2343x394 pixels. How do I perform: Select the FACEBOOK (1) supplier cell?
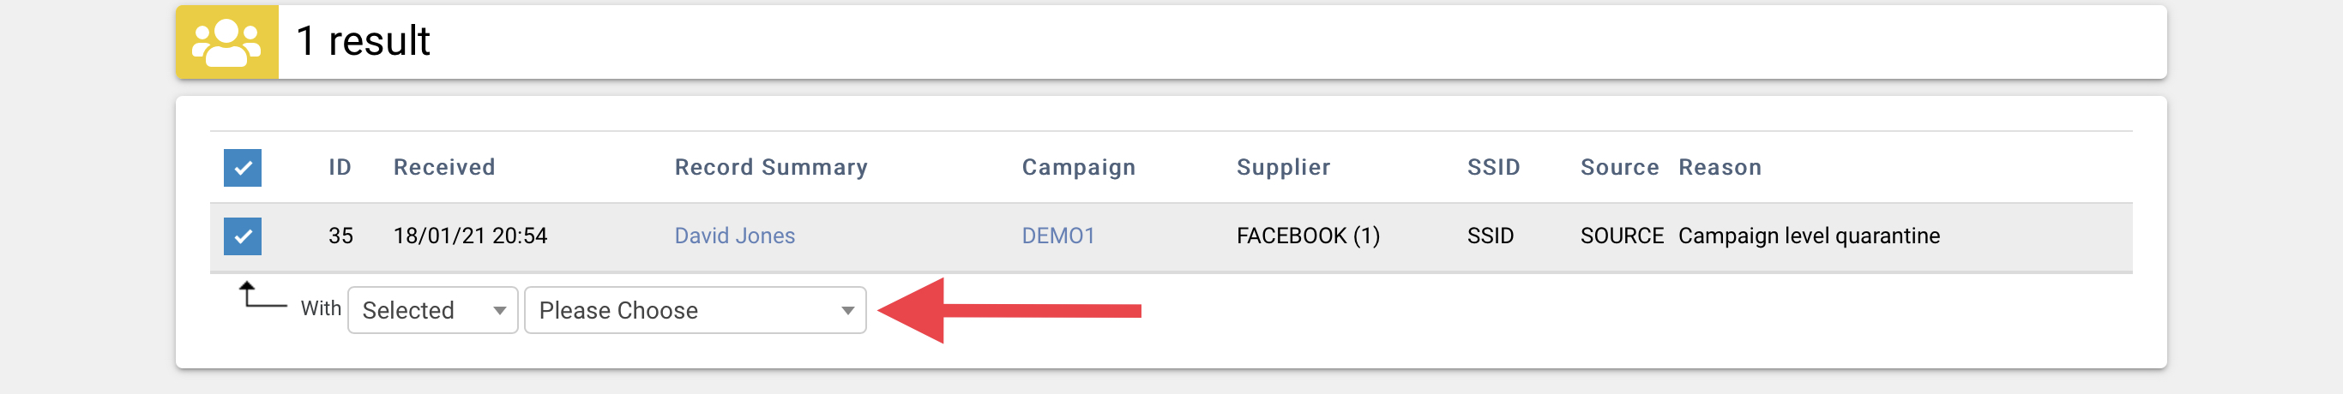click(1308, 236)
